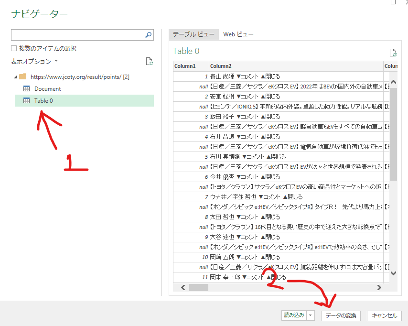408x326 pixels.
Task: Click the vertical scrollbar down arrow
Action: point(394,272)
